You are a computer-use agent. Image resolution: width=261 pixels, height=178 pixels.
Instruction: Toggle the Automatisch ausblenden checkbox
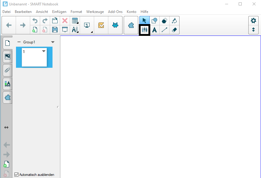[x=17, y=174]
